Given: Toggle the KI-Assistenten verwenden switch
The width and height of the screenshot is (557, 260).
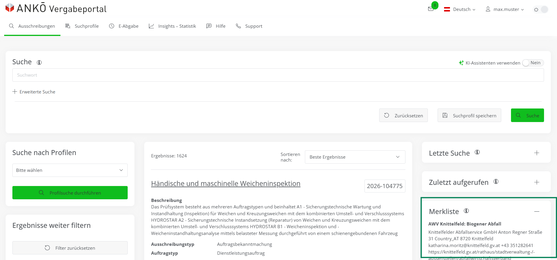Looking at the screenshot, I should (533, 63).
